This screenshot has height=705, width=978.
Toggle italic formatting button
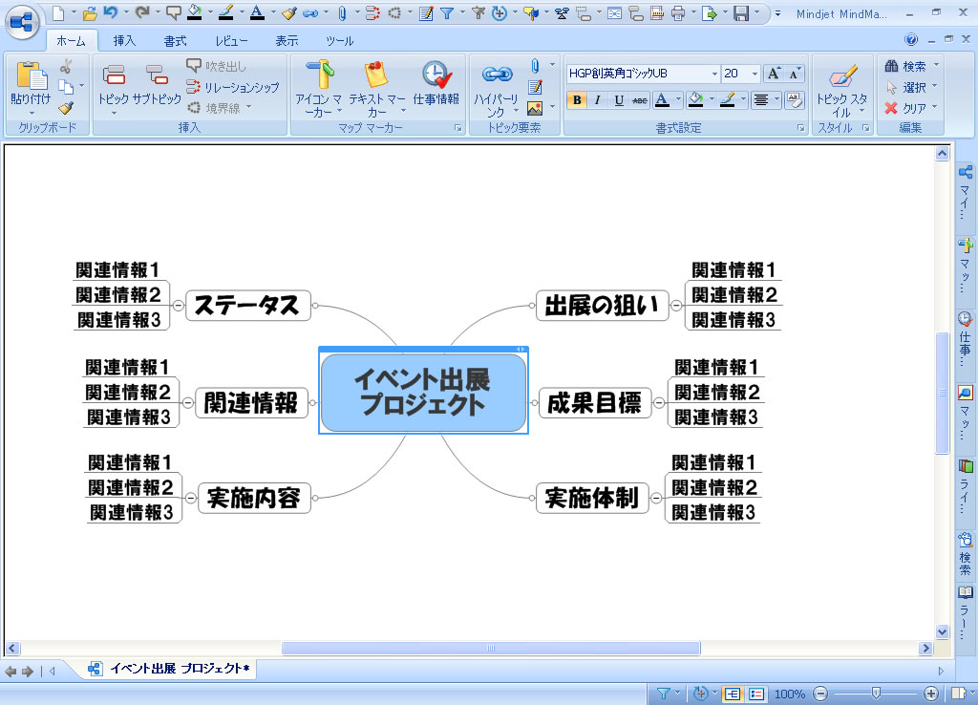pyautogui.click(x=598, y=99)
